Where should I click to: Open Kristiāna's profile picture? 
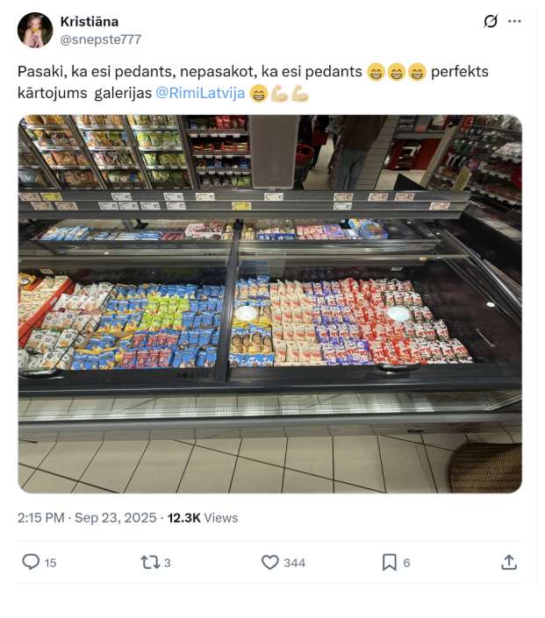[x=35, y=30]
